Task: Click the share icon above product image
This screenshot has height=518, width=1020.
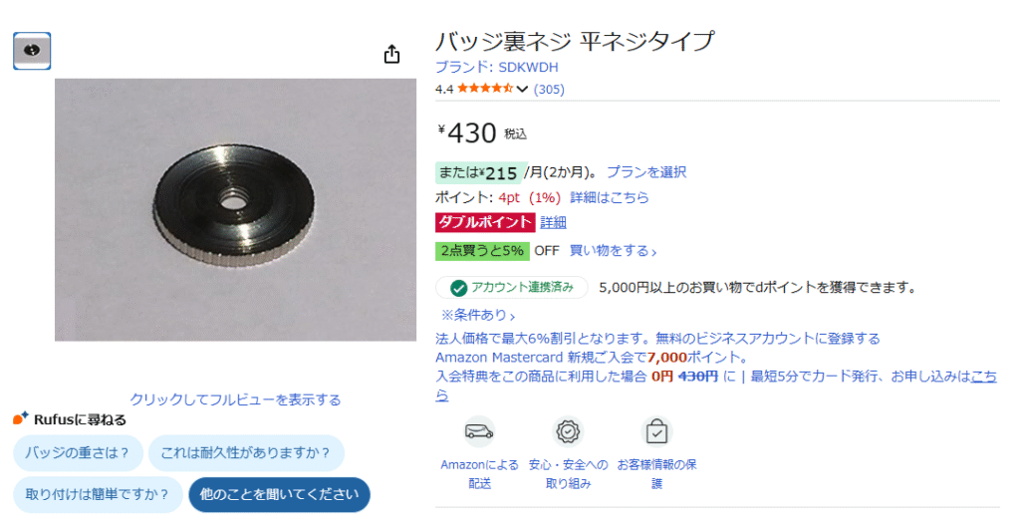Action: (x=391, y=54)
